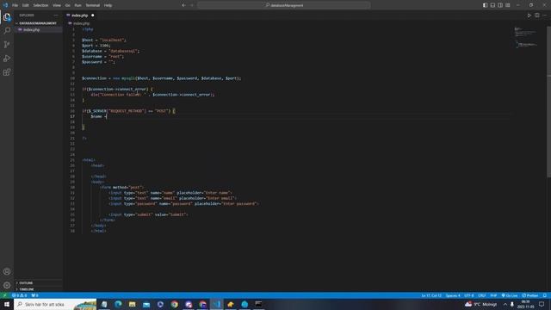Open File Explorer from taskbar
The image size is (551, 310).
[x=132, y=304]
